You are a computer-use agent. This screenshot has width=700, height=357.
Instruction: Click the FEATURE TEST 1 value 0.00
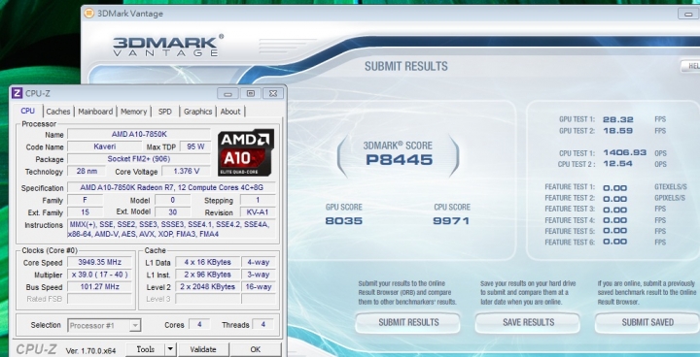614,187
